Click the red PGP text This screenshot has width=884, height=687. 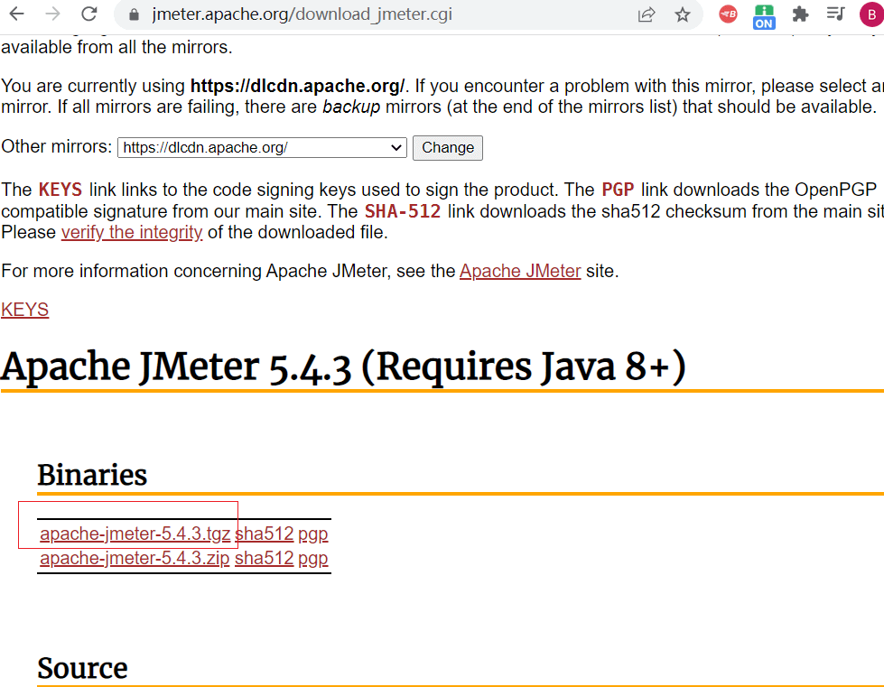(x=618, y=190)
